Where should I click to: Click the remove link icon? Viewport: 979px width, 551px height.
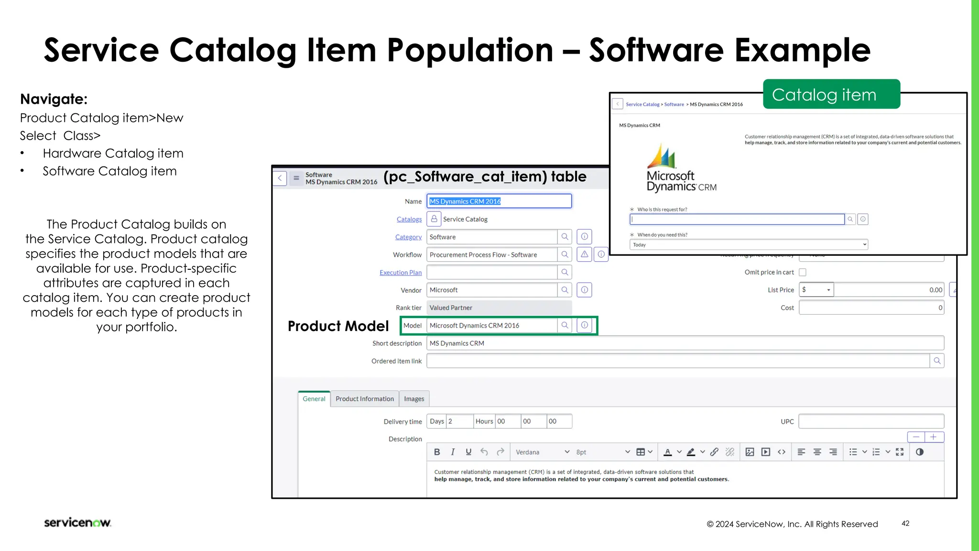(730, 452)
